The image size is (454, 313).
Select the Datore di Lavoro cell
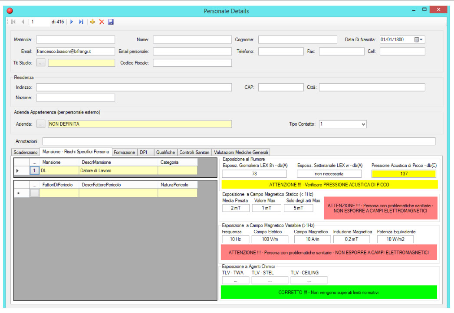tap(118, 170)
